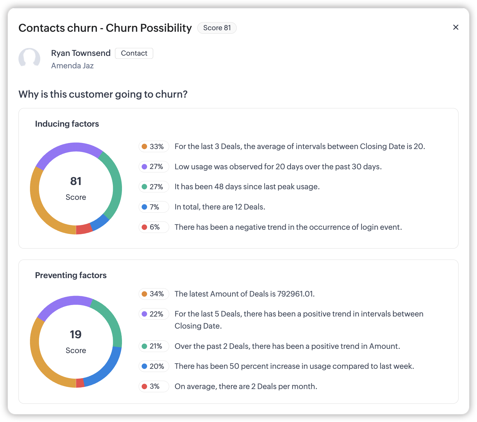The width and height of the screenshot is (477, 422).
Task: Click the Inducing factors heading
Action: tap(67, 124)
